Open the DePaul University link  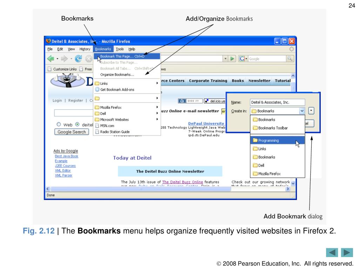tap(206, 123)
